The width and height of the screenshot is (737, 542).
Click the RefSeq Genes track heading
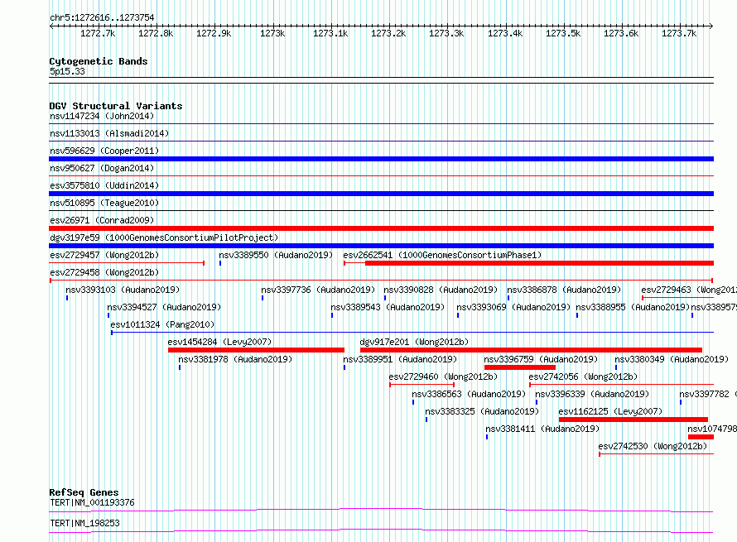[x=84, y=492]
